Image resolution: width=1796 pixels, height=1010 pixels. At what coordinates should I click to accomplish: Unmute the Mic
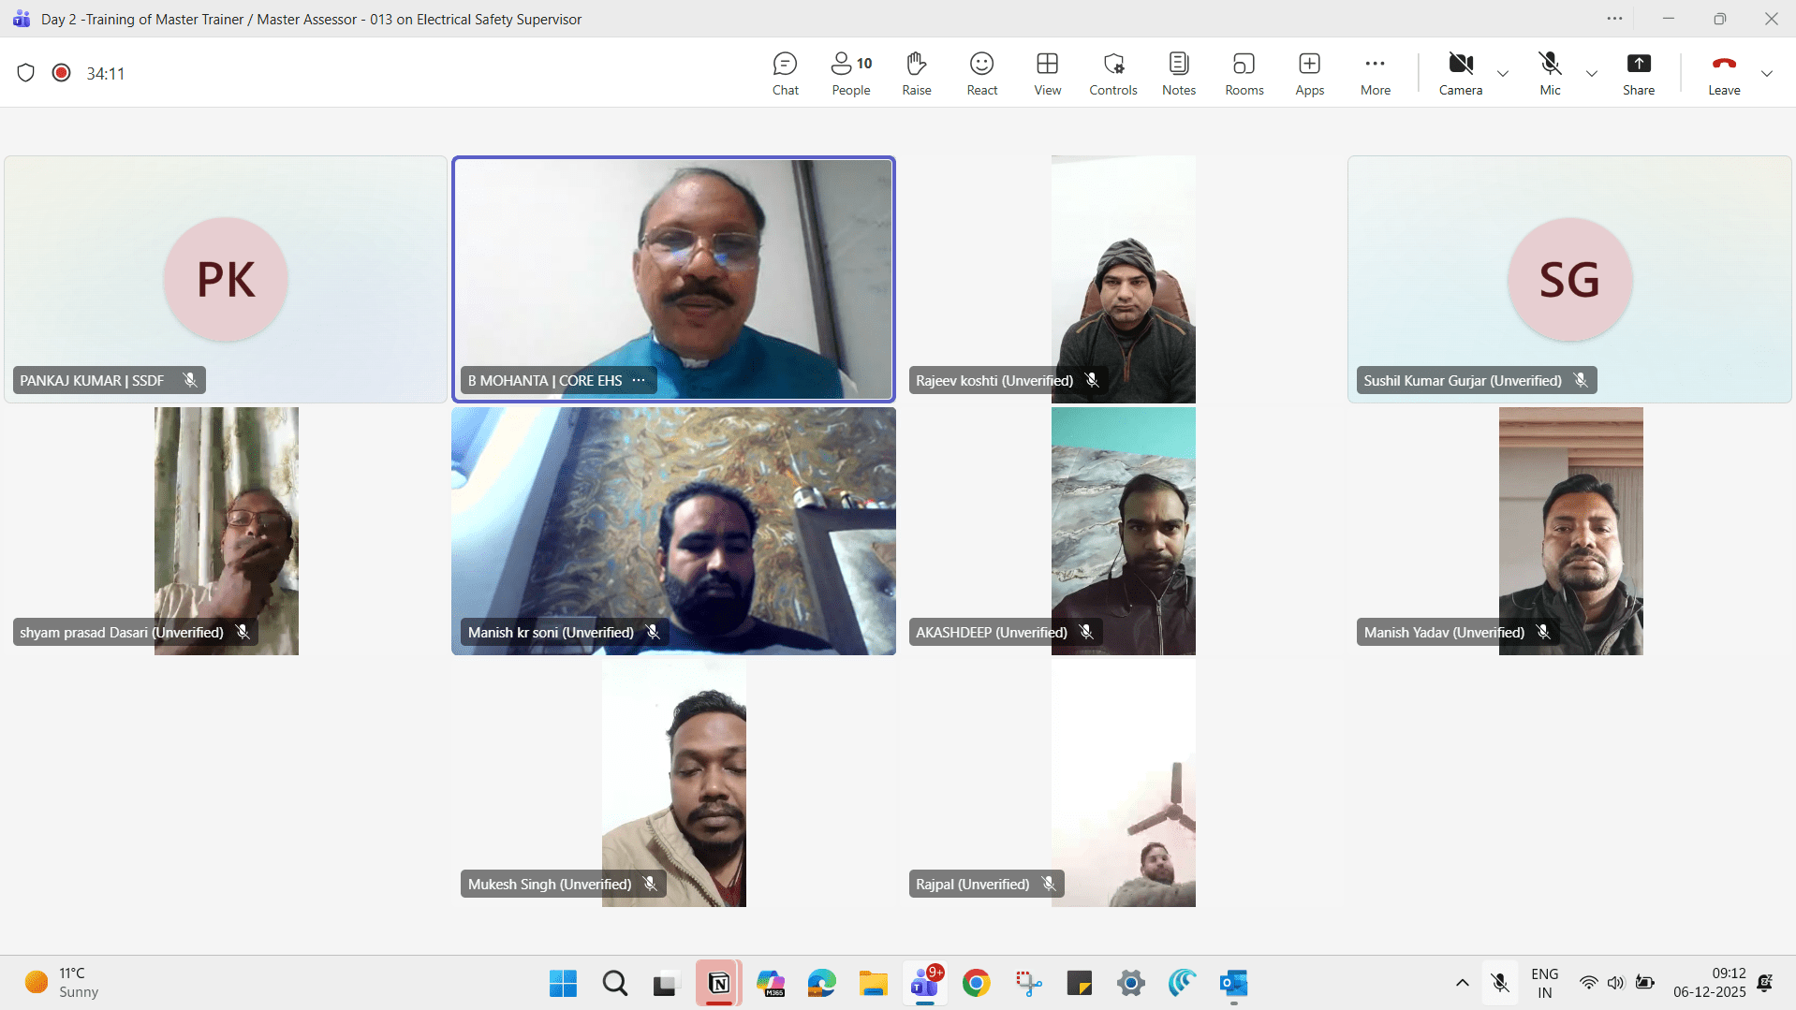click(x=1550, y=73)
